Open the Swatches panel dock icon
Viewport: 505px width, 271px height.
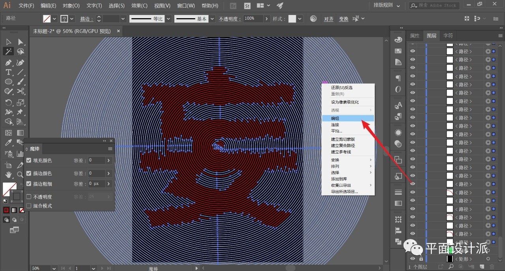pos(398,51)
